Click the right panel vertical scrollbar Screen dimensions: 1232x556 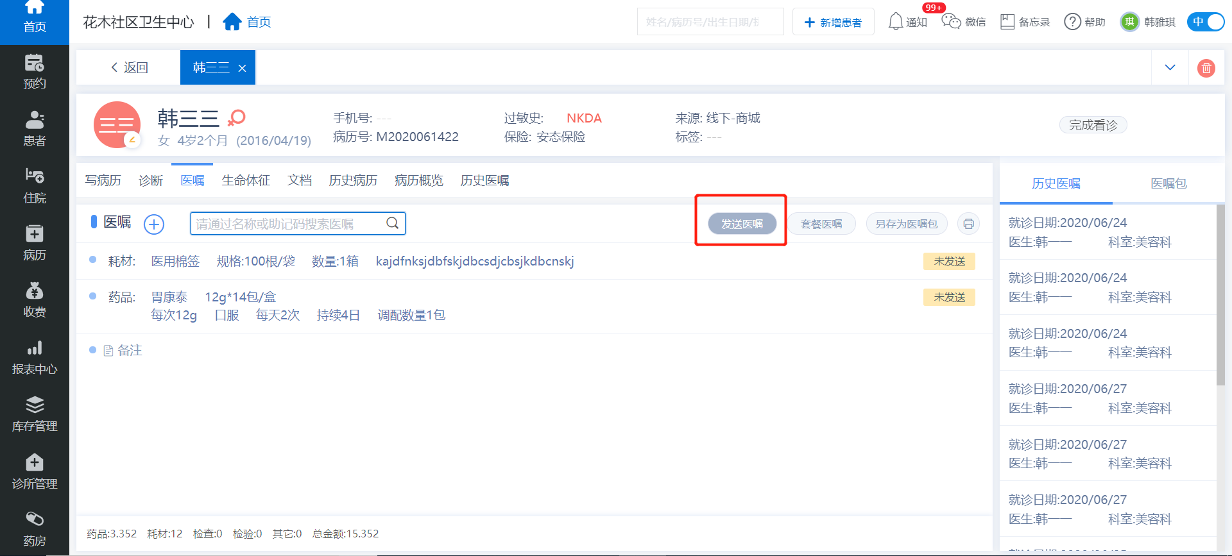coord(1220,295)
